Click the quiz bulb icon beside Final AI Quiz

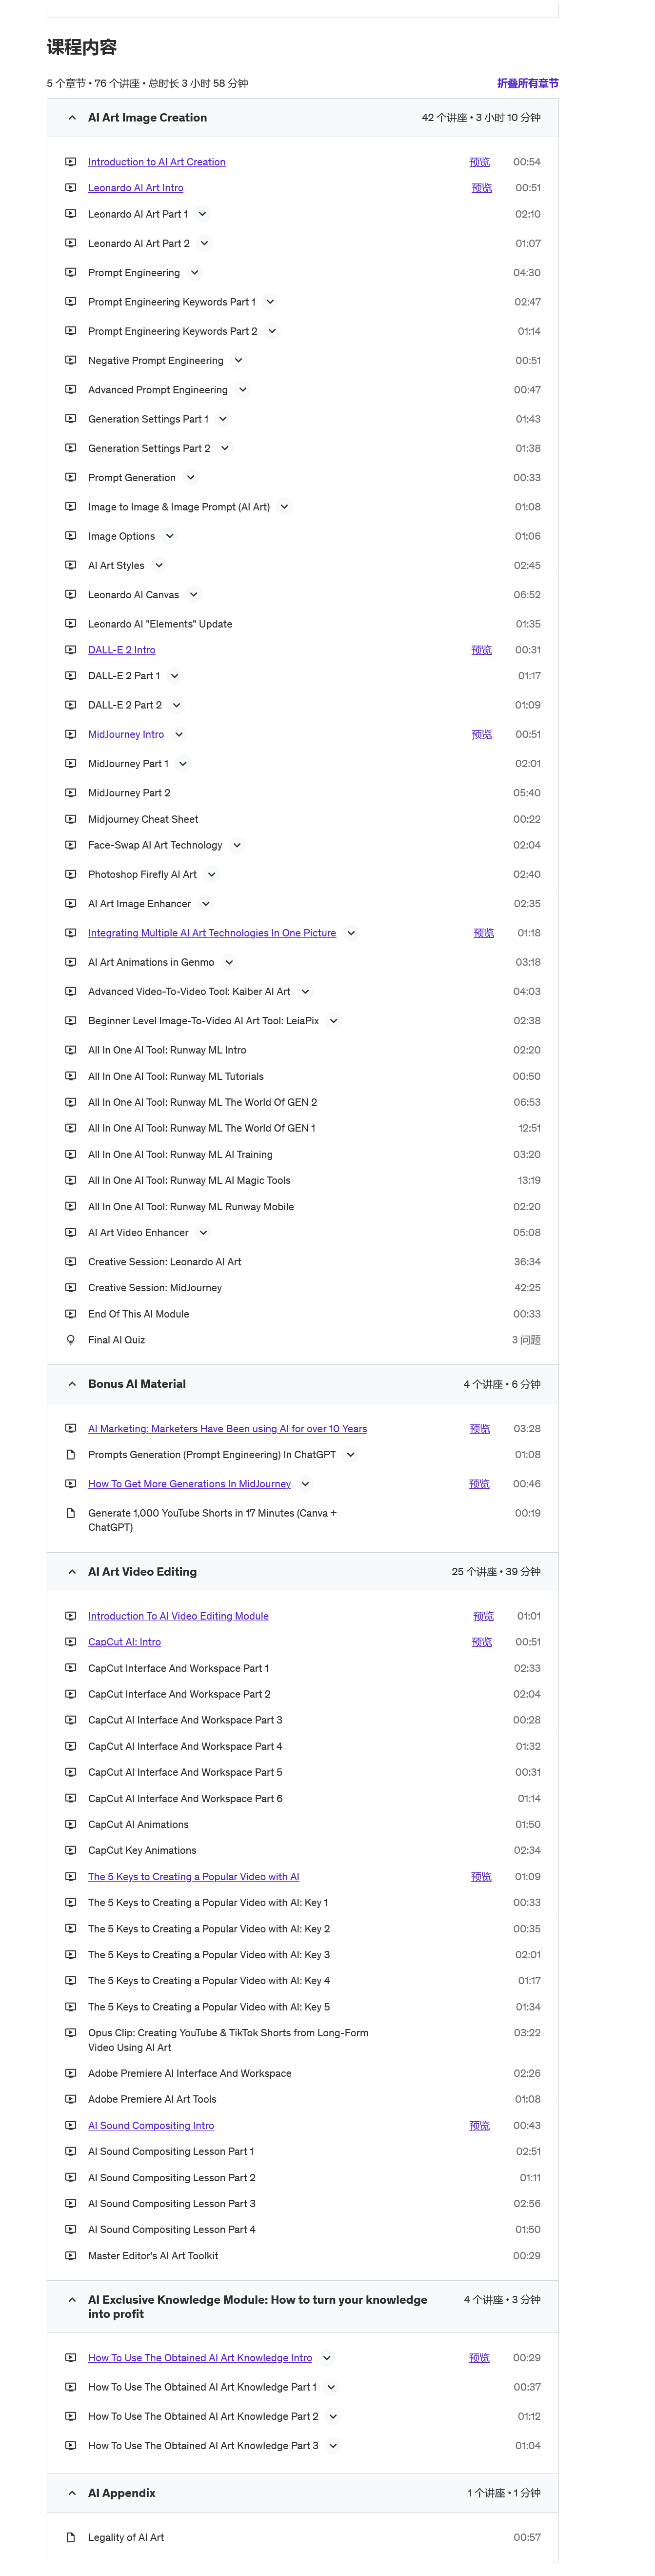coord(71,1340)
